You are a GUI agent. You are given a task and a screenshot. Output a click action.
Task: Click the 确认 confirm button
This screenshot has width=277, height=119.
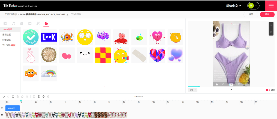(267, 14)
